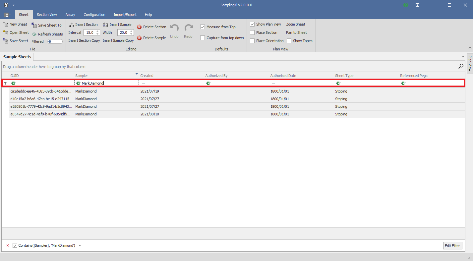Screen dimensions: 473x261
Task: Open the Sampler column filter dropdown
Action: pos(137,74)
